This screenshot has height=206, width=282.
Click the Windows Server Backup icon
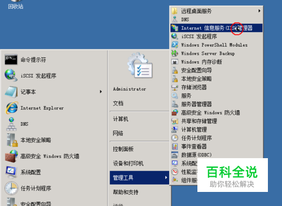(x=175, y=53)
